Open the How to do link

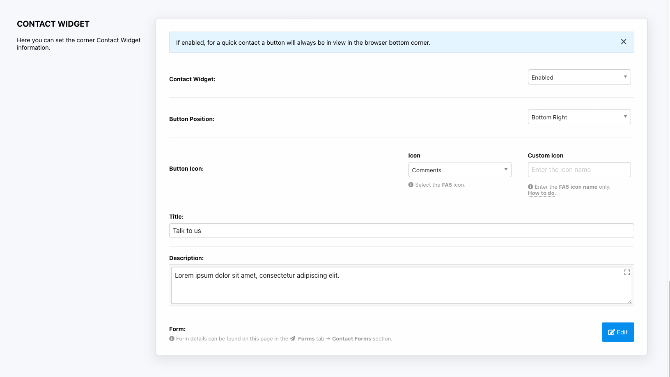[541, 193]
